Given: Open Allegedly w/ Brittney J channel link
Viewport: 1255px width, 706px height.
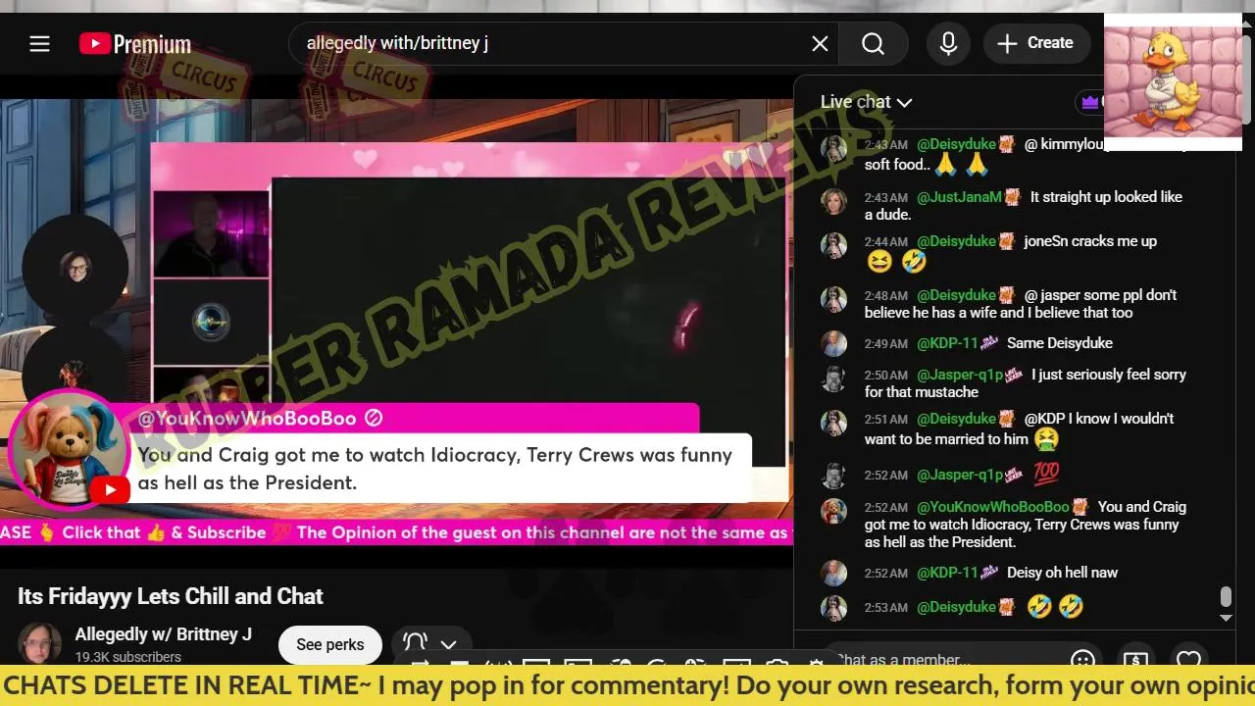Looking at the screenshot, I should point(164,634).
